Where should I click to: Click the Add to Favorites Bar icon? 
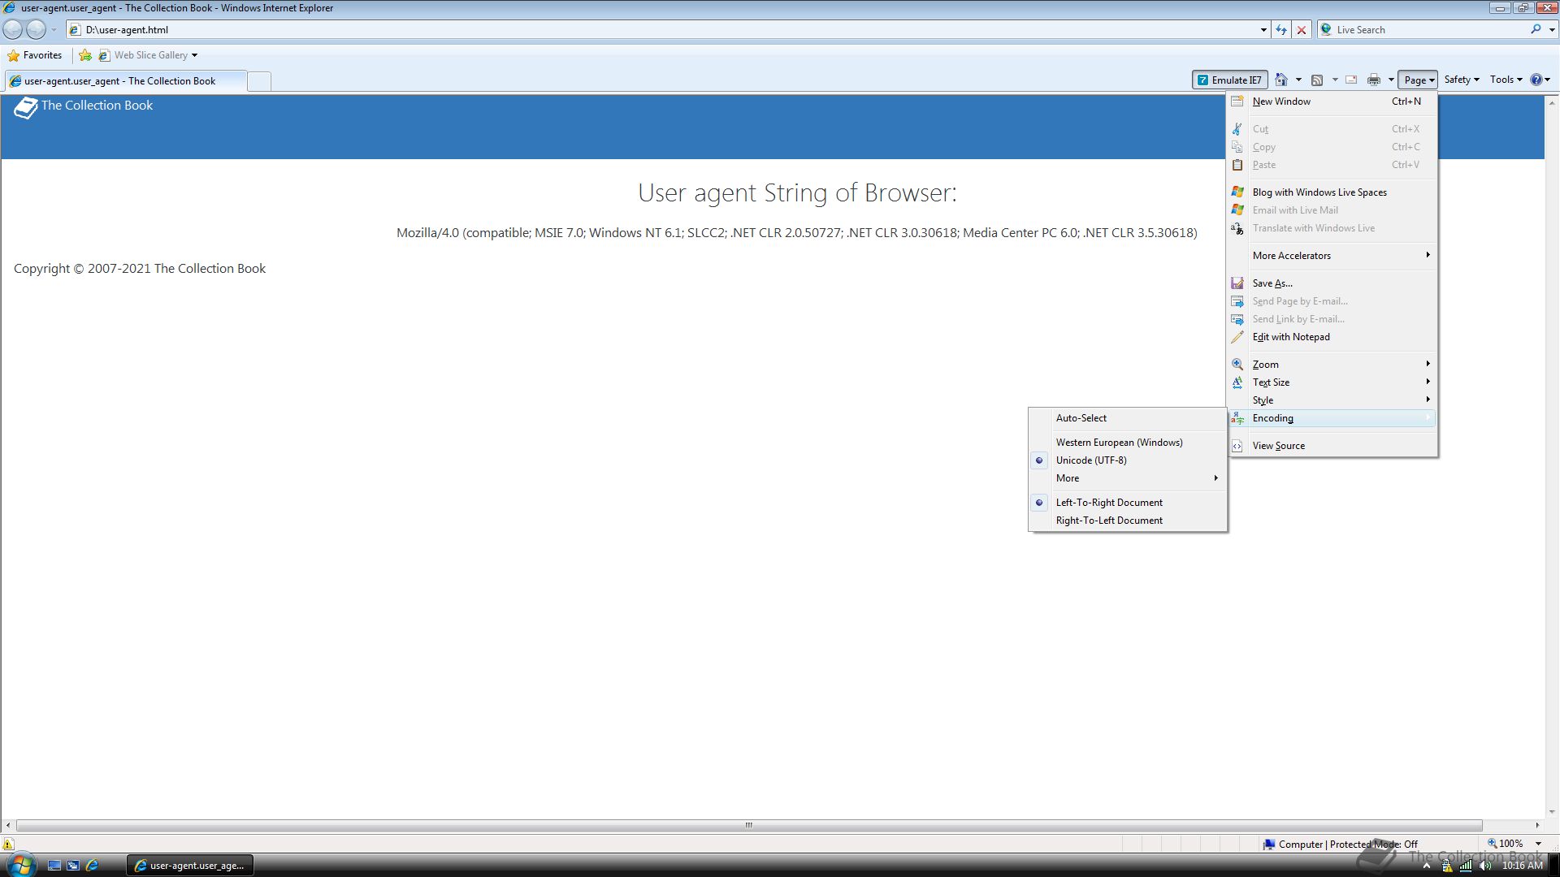tap(85, 55)
